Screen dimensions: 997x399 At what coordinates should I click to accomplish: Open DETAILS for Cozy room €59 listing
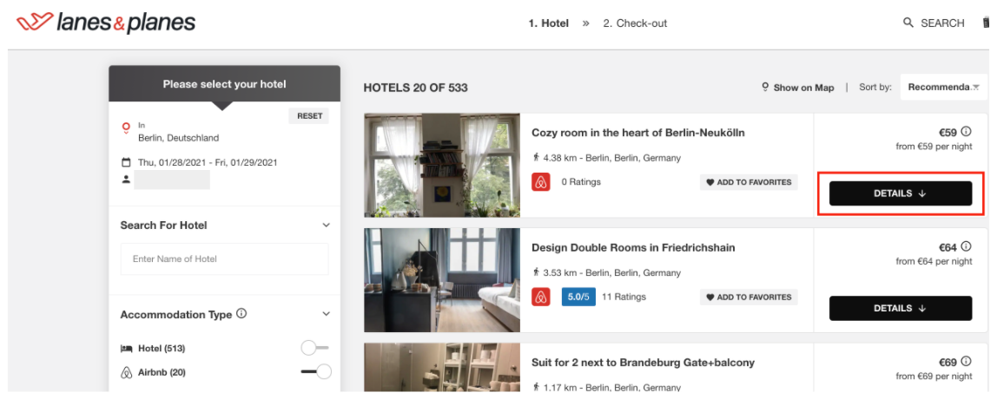click(901, 193)
